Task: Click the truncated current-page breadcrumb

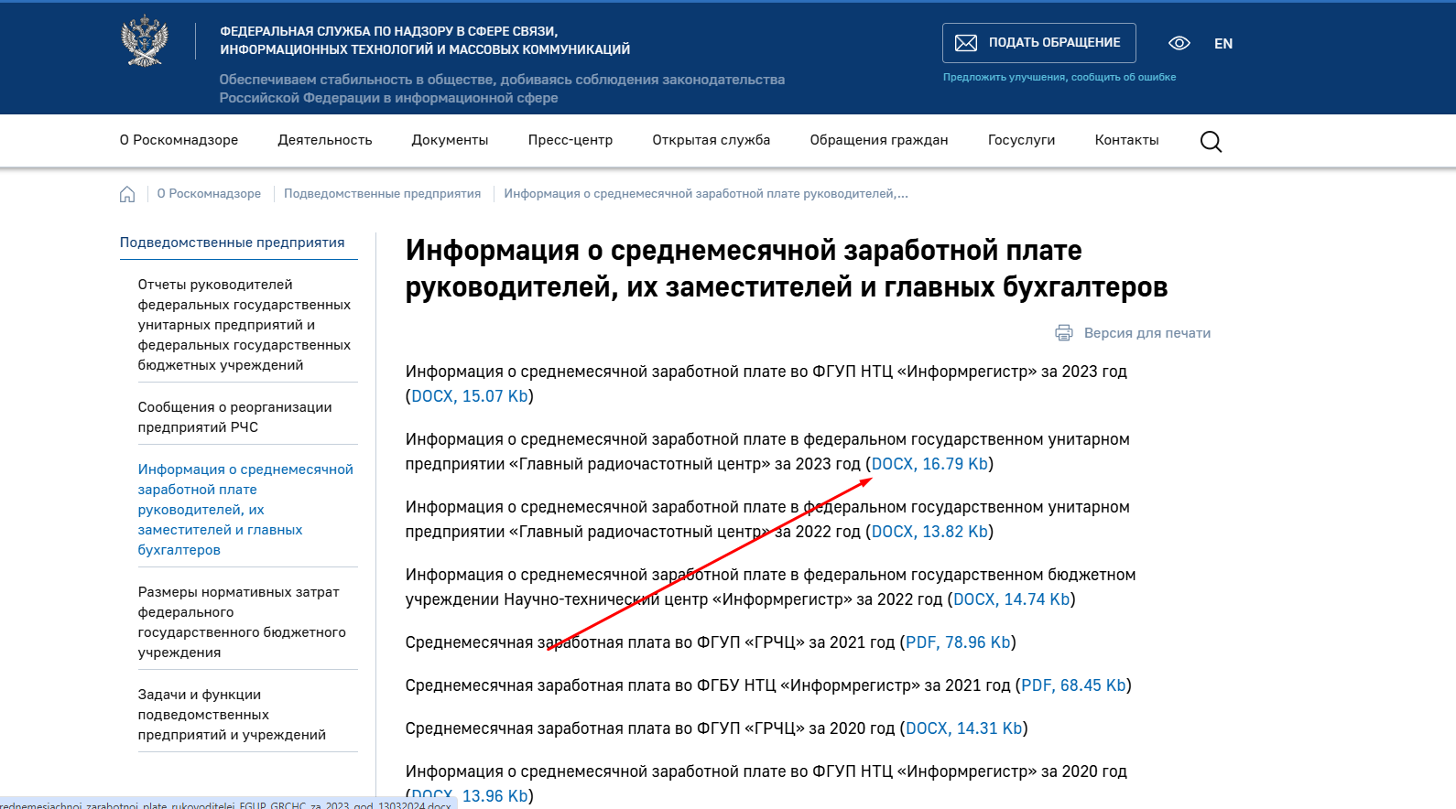Action: coord(706,194)
